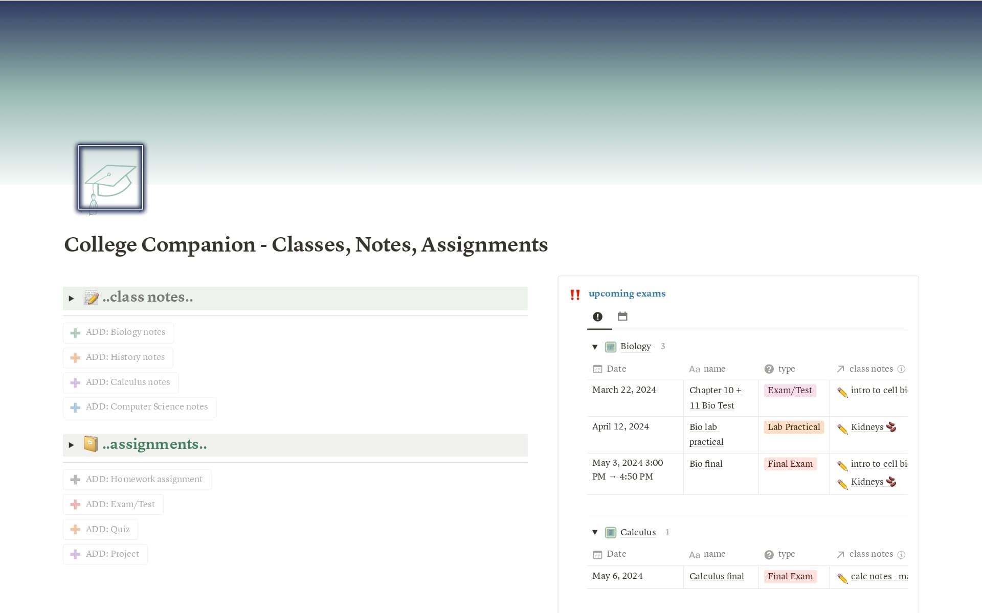Expand the class notes section

tap(72, 298)
